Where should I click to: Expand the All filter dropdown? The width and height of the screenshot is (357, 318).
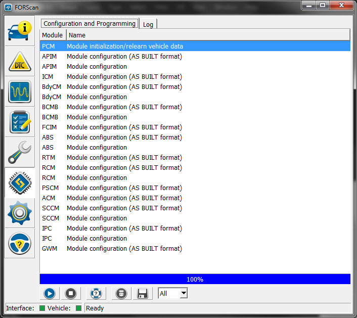click(173, 293)
